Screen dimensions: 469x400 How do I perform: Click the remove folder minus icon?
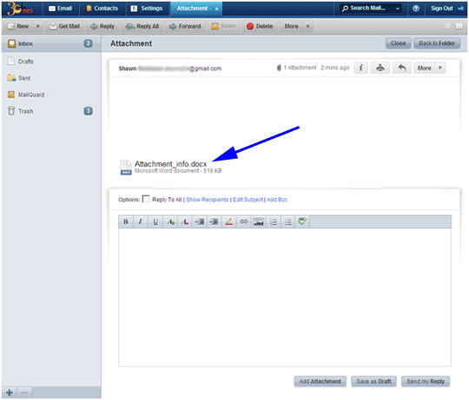point(24,392)
